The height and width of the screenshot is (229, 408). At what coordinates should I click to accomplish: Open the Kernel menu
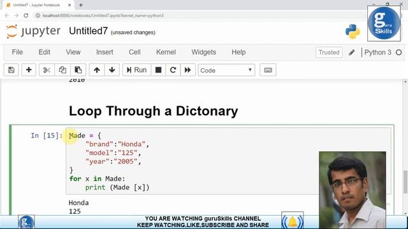pyautogui.click(x=166, y=52)
